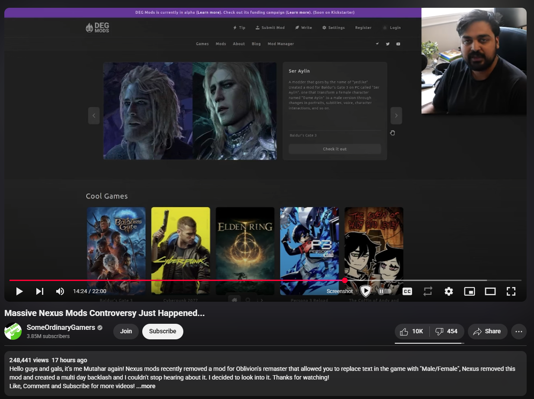Click 3.85M subscribers text
Screen dimensions: 534x399
(48, 336)
